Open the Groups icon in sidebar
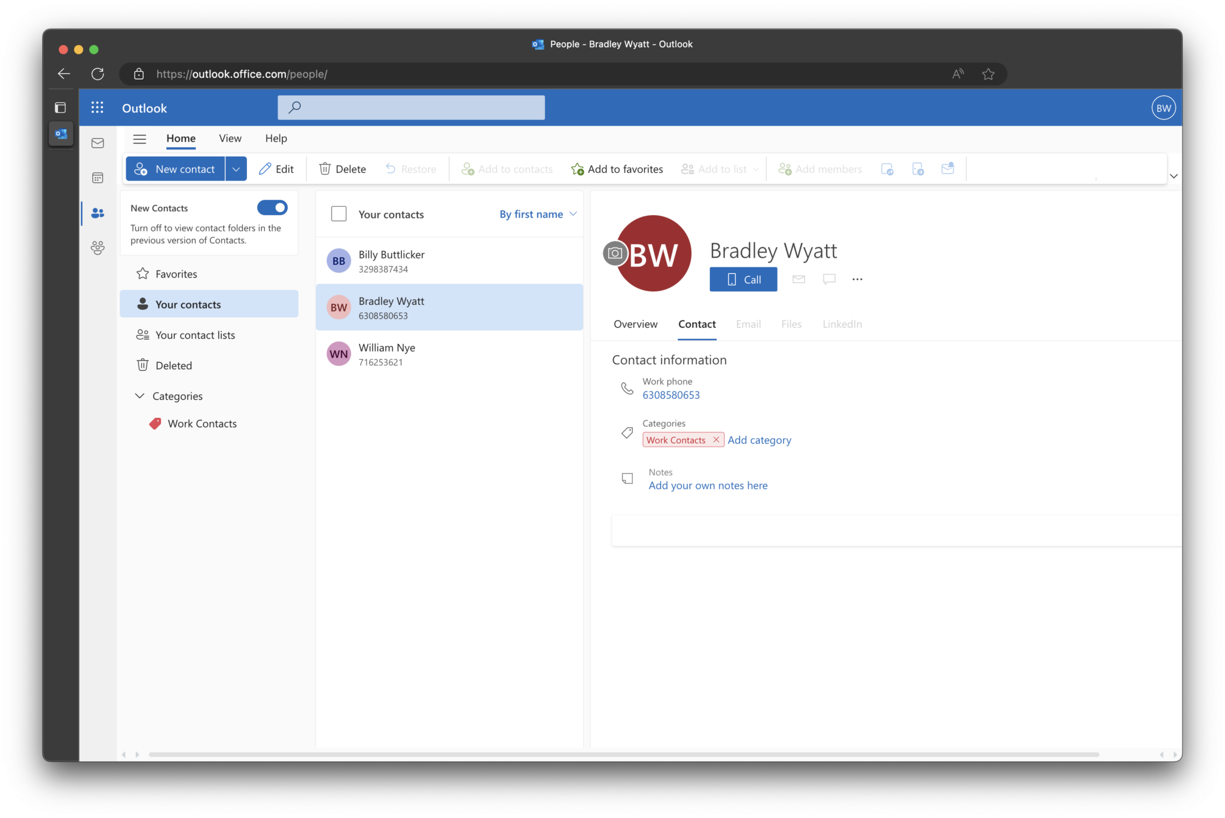1225x818 pixels. 97,248
